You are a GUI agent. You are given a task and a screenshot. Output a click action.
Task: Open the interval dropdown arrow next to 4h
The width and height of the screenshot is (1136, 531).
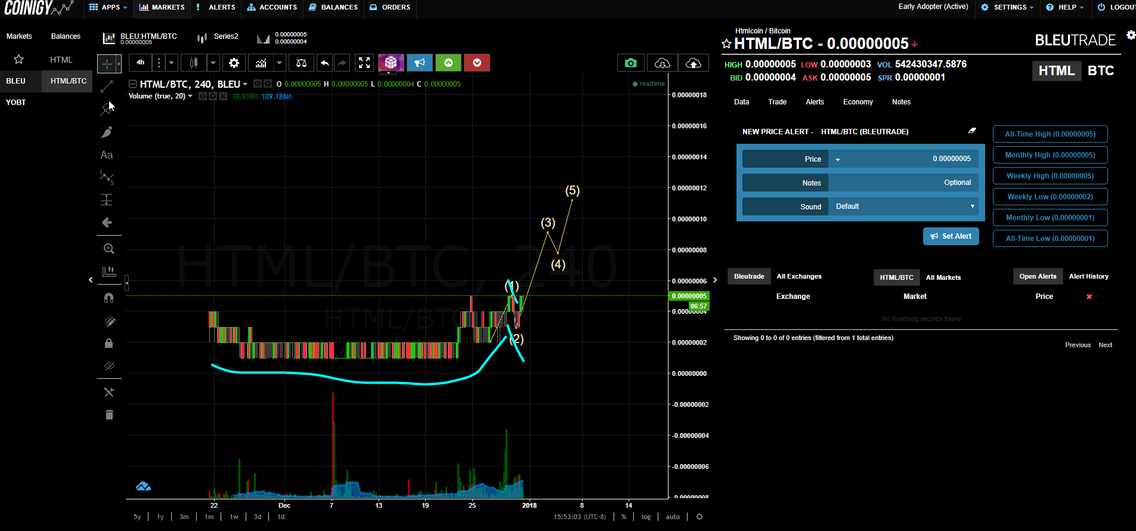coord(172,63)
